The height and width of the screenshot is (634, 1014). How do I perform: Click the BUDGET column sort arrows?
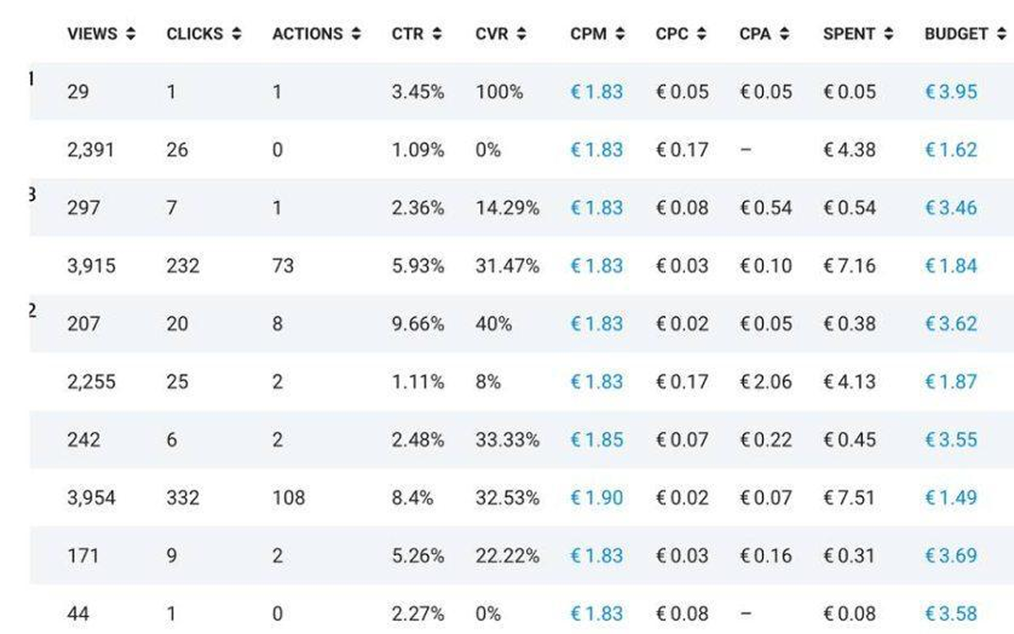tap(999, 34)
